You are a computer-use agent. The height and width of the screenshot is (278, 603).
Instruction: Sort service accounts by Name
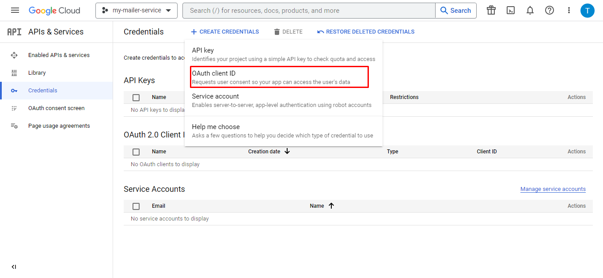322,206
